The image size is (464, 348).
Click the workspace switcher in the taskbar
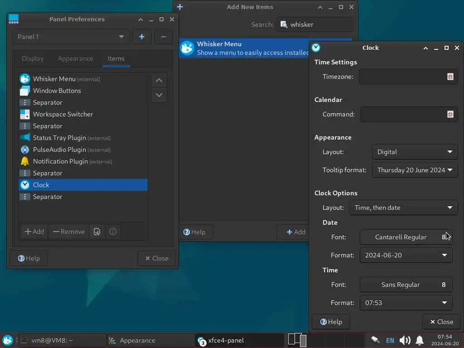[297, 340]
